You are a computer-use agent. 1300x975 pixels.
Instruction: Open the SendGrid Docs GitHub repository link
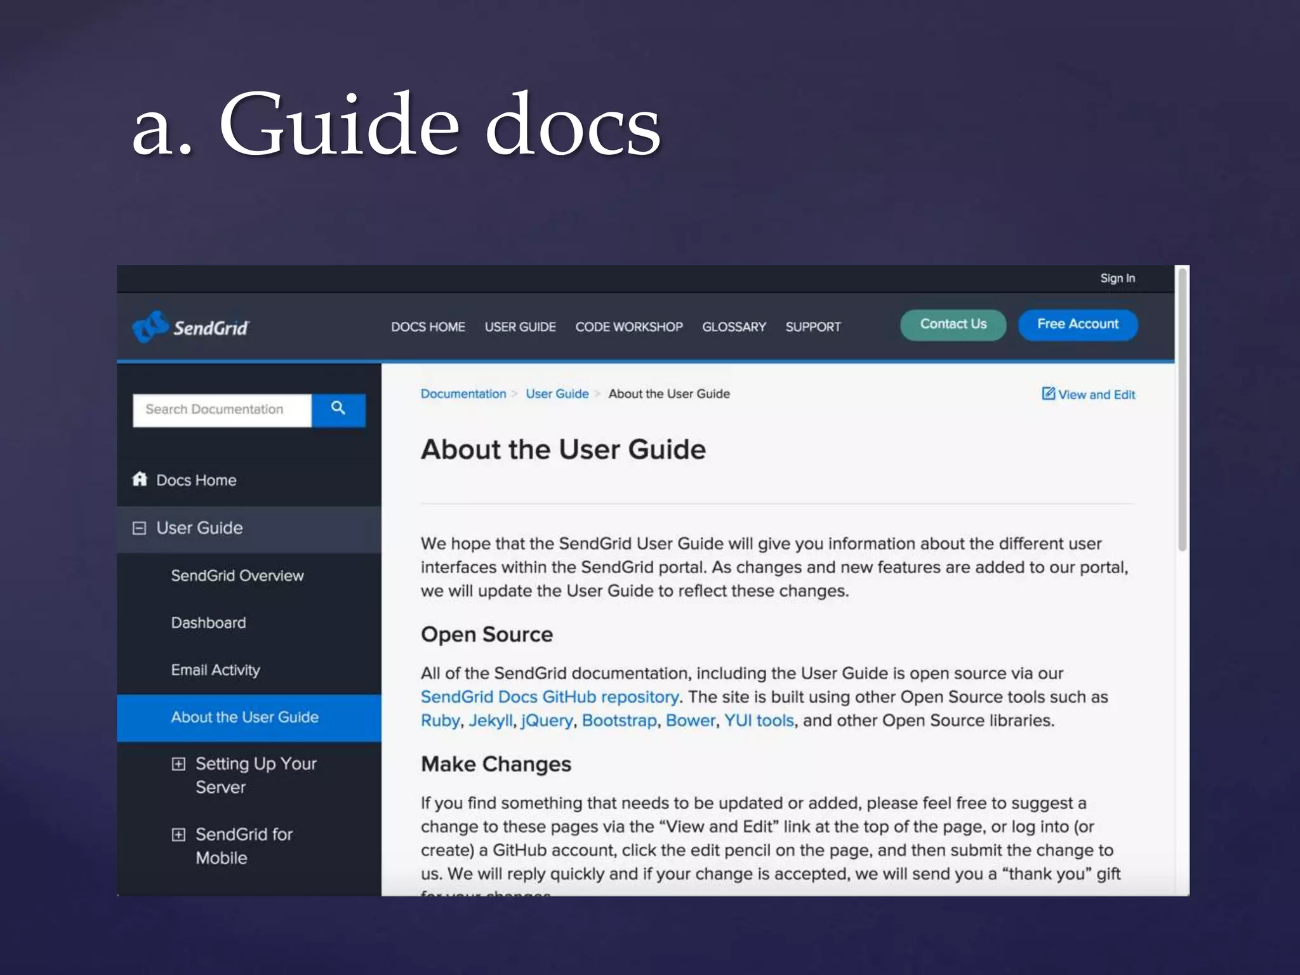(550, 697)
